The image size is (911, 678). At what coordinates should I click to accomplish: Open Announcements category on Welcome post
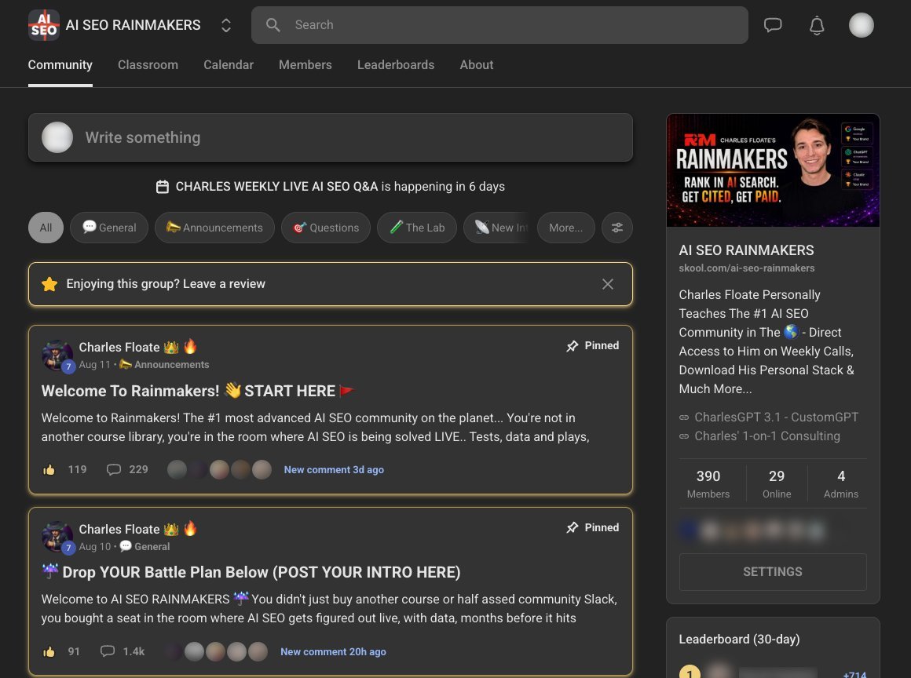[164, 365]
